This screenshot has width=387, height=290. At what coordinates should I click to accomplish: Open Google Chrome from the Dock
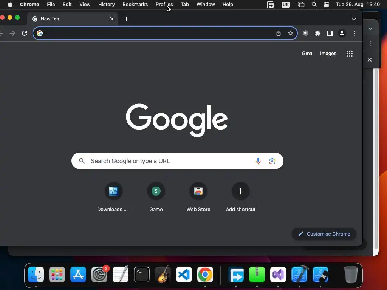205,275
